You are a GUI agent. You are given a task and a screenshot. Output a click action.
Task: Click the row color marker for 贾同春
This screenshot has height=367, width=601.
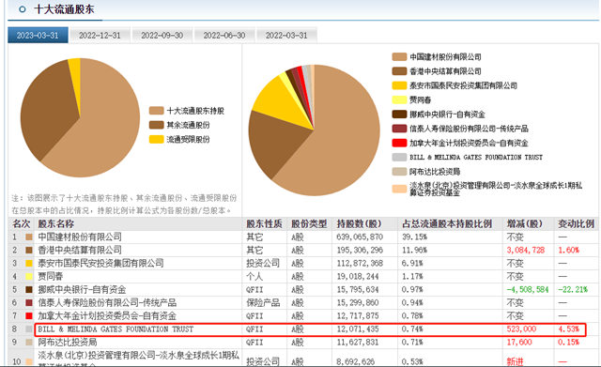click(29, 277)
